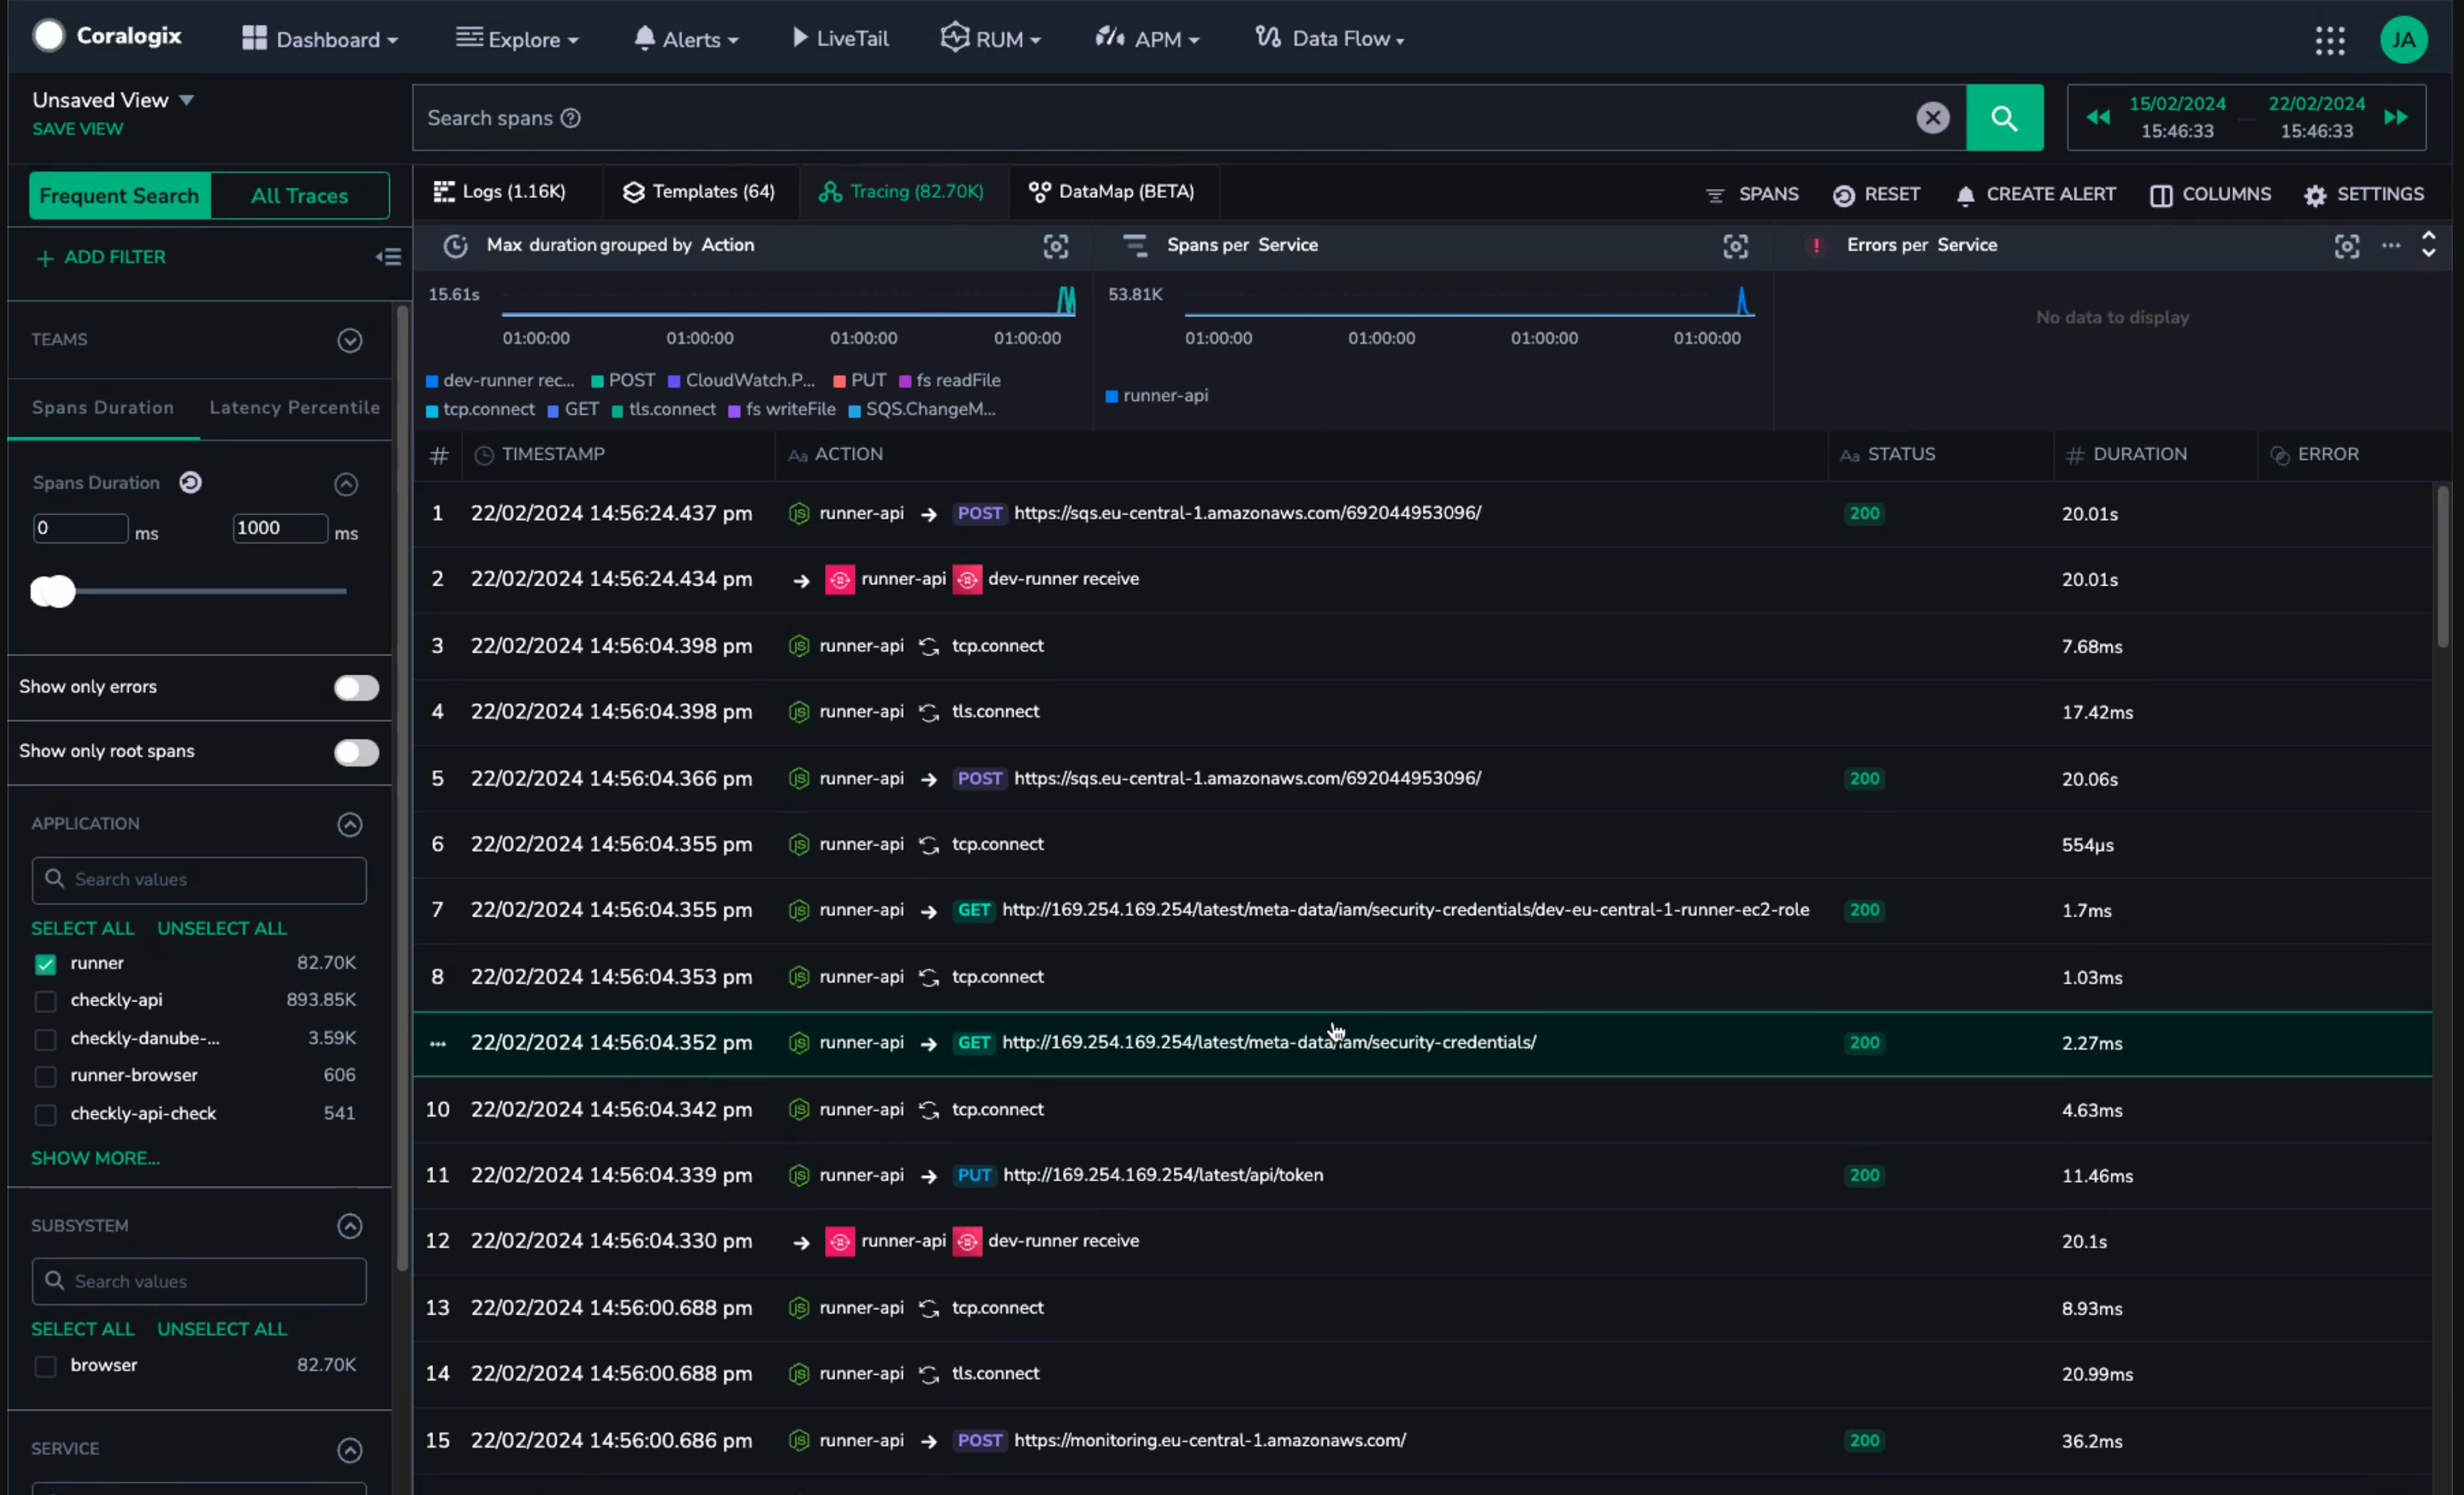Image resolution: width=2464 pixels, height=1495 pixels.
Task: Open the COLUMNS configuration
Action: pyautogui.click(x=2210, y=195)
